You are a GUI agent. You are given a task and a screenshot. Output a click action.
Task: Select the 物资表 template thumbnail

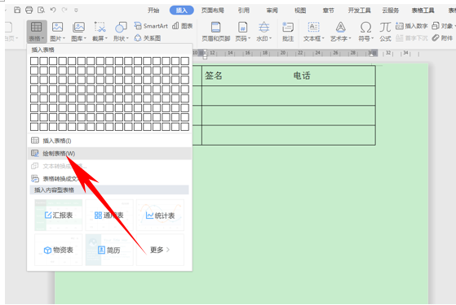[x=59, y=250]
